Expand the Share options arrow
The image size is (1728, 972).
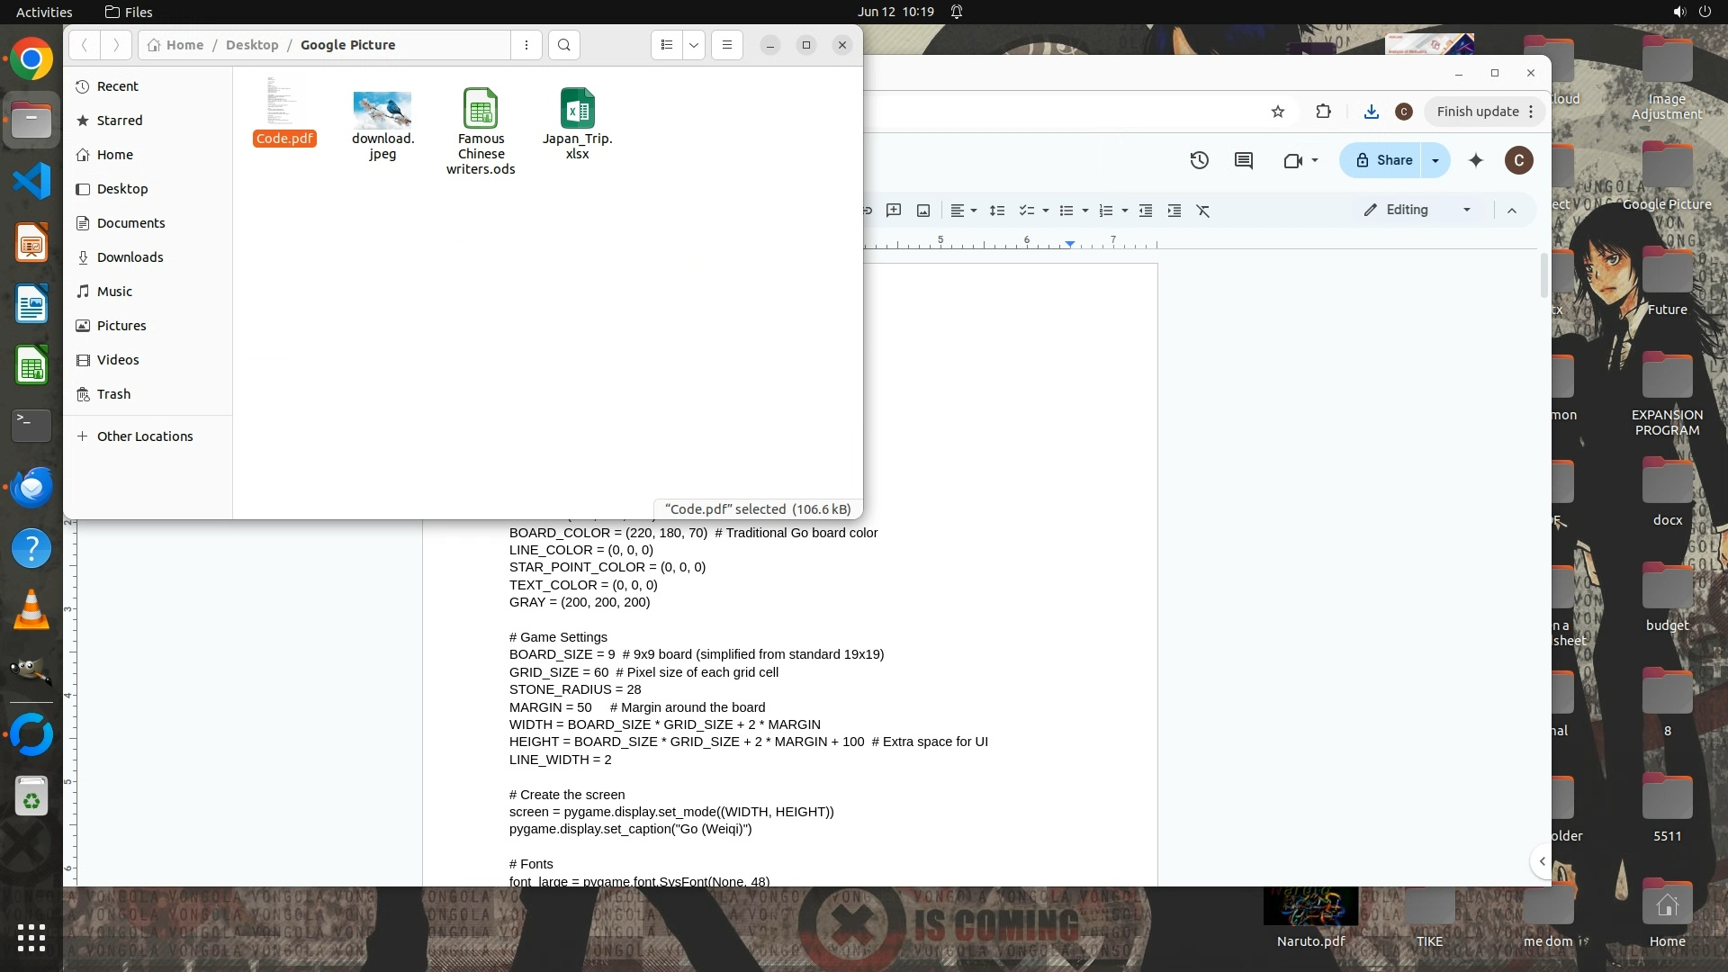tap(1435, 160)
